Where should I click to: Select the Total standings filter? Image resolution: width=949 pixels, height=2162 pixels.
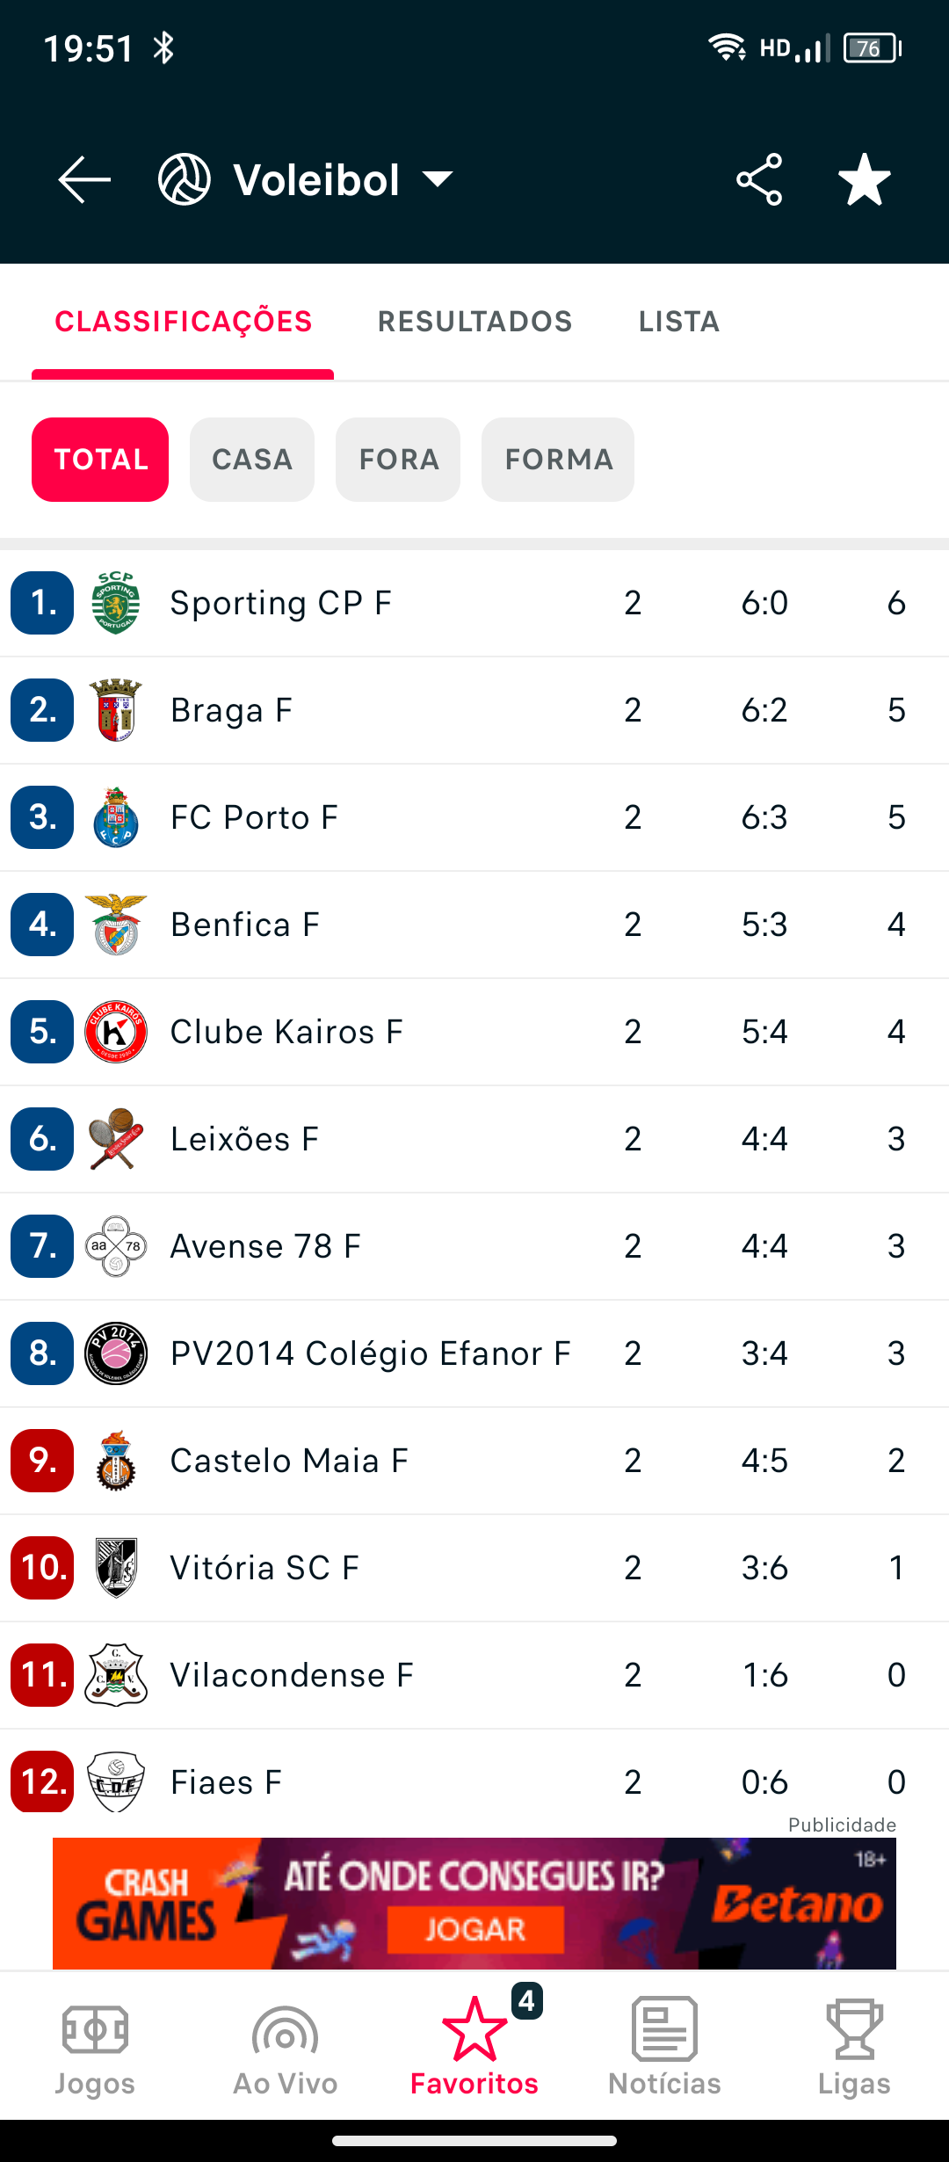pyautogui.click(x=100, y=460)
